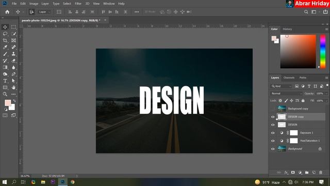Select the Pen tool
The image size is (330, 186).
[13, 74]
